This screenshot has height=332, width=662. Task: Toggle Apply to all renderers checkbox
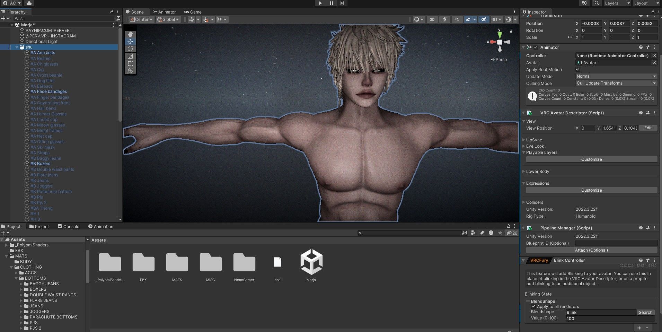[x=533, y=306]
